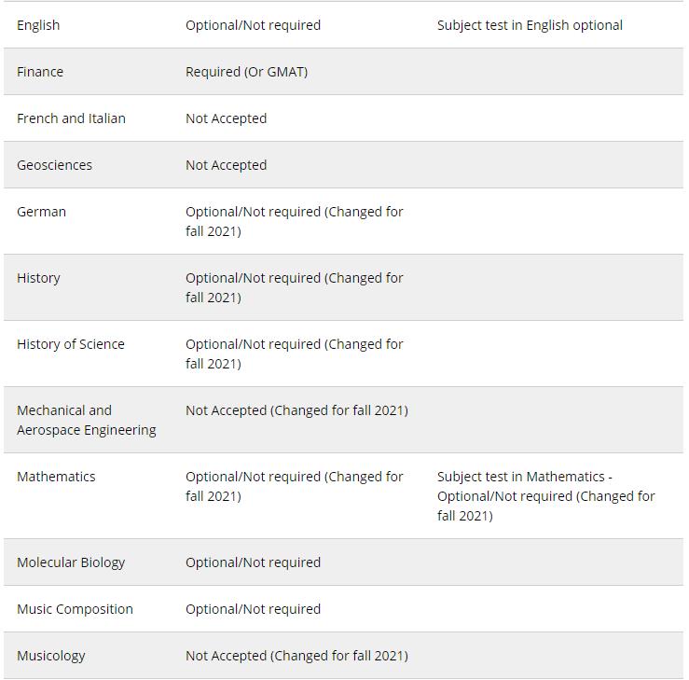This screenshot has width=689, height=680.
Task: Click the requirement text in the Musicology row
Action: pyautogui.click(x=296, y=656)
